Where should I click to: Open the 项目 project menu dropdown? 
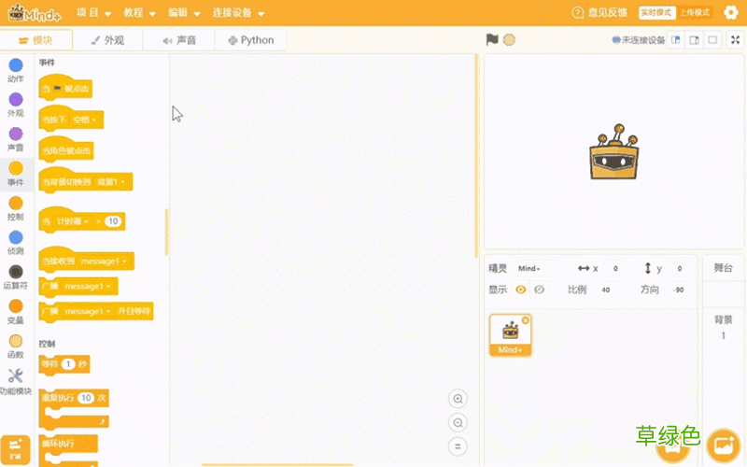(x=93, y=13)
